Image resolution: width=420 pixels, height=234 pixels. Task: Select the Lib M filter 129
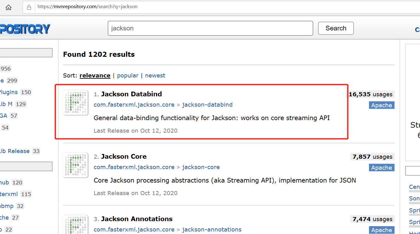13,104
